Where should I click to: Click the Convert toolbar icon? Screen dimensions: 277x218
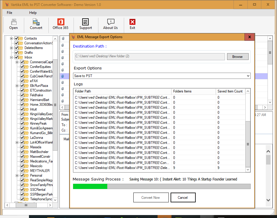pyautogui.click(x=36, y=22)
